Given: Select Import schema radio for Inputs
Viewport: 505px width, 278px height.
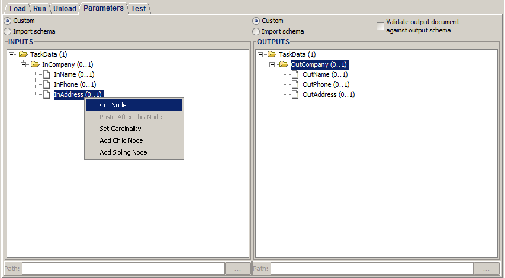Looking at the screenshot, I should (x=8, y=31).
